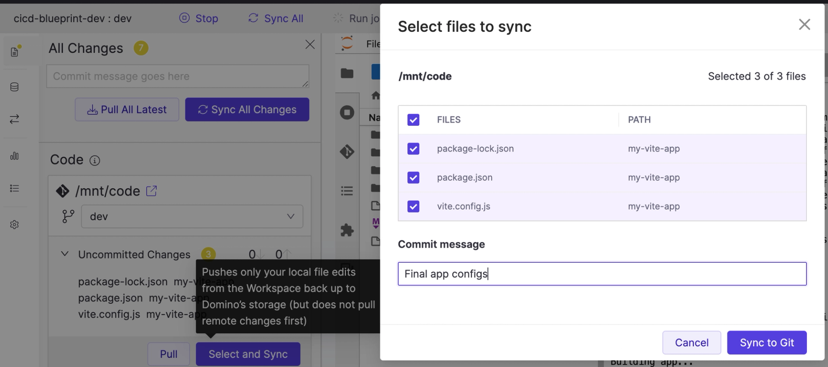Click the Pull All Latest button
828x367 pixels.
[127, 109]
